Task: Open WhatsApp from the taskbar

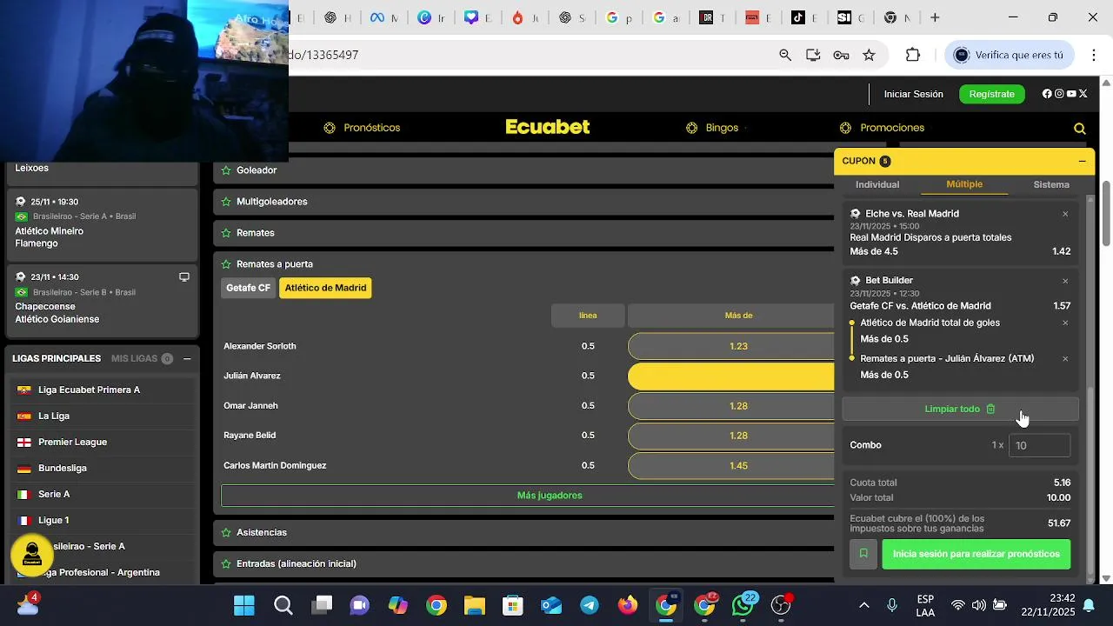Action: (x=743, y=605)
